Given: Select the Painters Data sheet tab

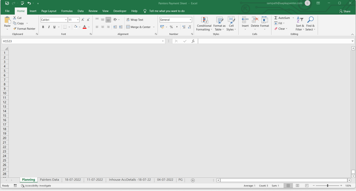Looking at the screenshot, I should (50, 180).
